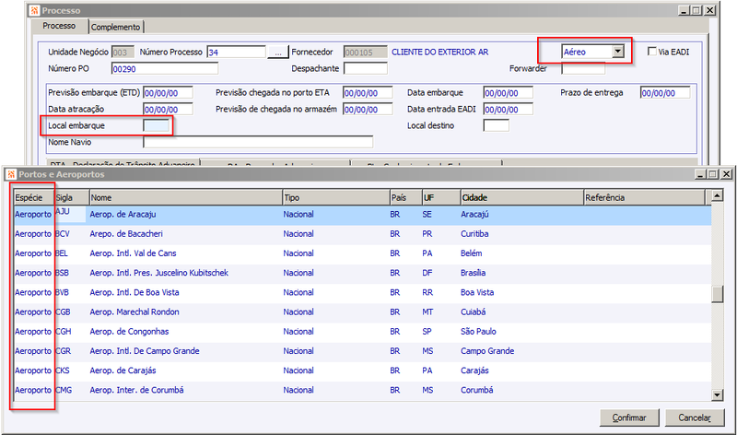Enable the Via EADI checkbox
The image size is (737, 435).
point(652,52)
